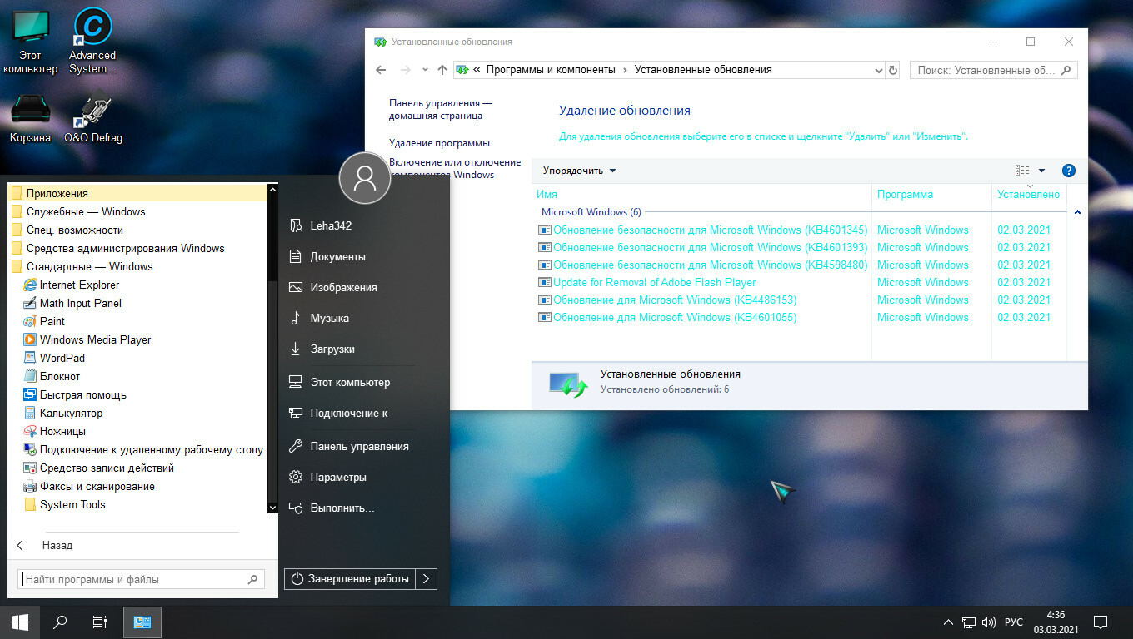Screen dimensions: 1133x639
Task: Click Найти программы и файлы search box
Action: 141,579
